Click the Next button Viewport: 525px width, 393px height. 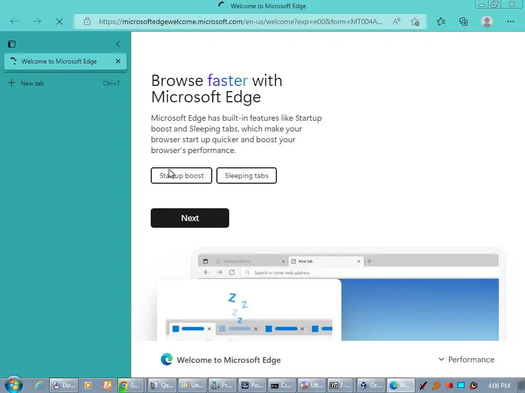[190, 218]
